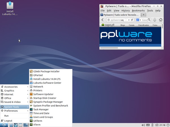The image size is (170, 127).
Task: Click the volume speaker tray icon
Action: (143, 125)
